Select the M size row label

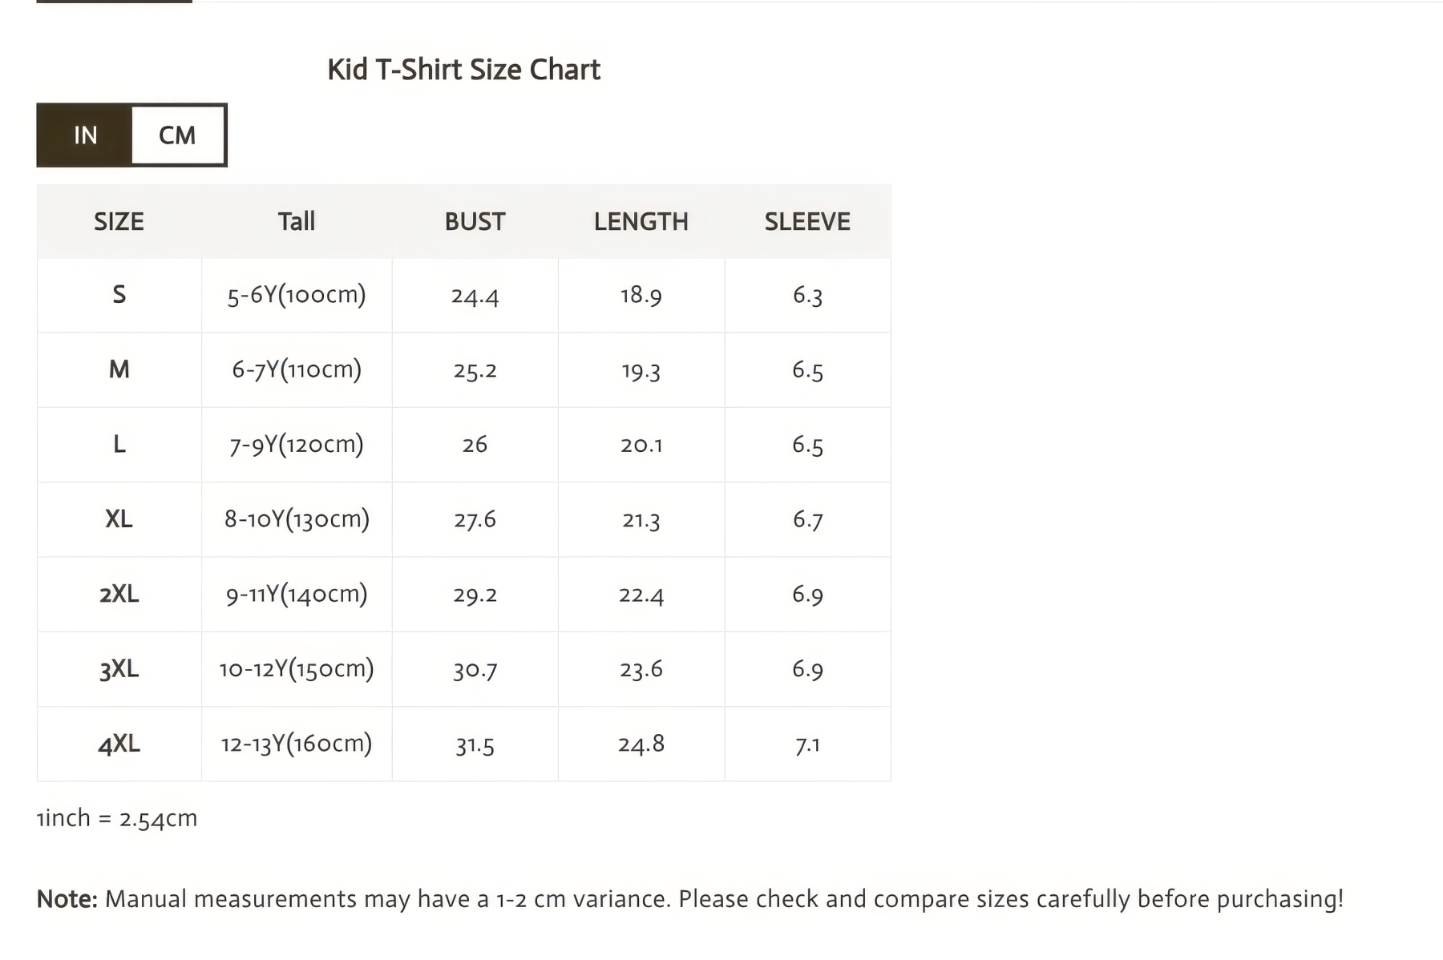(119, 369)
